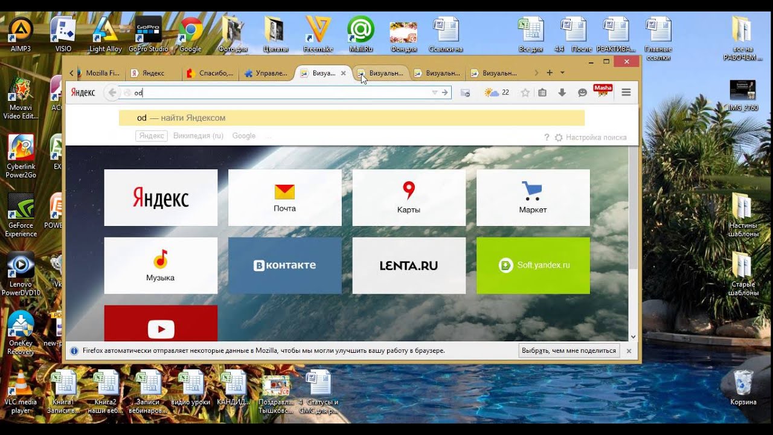Click the weather widget showing 22
Viewport: 773px width, 435px height.
[497, 92]
